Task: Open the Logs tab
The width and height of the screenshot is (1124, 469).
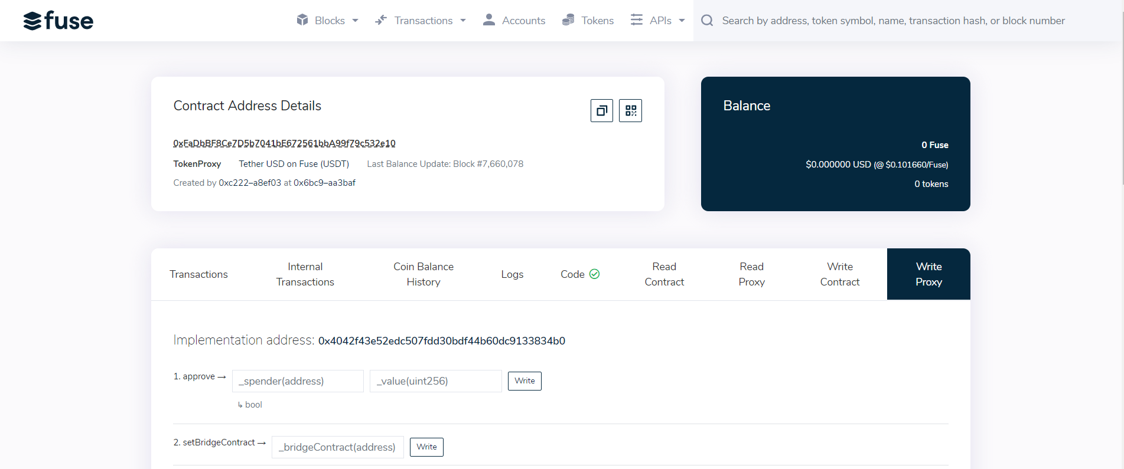Action: pyautogui.click(x=512, y=274)
